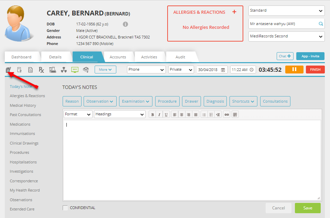Center align text
The image size is (330, 218).
(182, 115)
